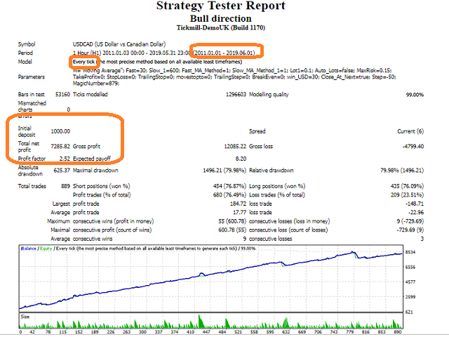Click the circled date range 2011.01.01 - 2019.06.01

pos(224,53)
